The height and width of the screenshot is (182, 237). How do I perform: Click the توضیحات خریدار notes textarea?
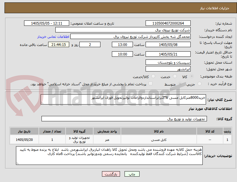pyautogui.click(x=109, y=156)
